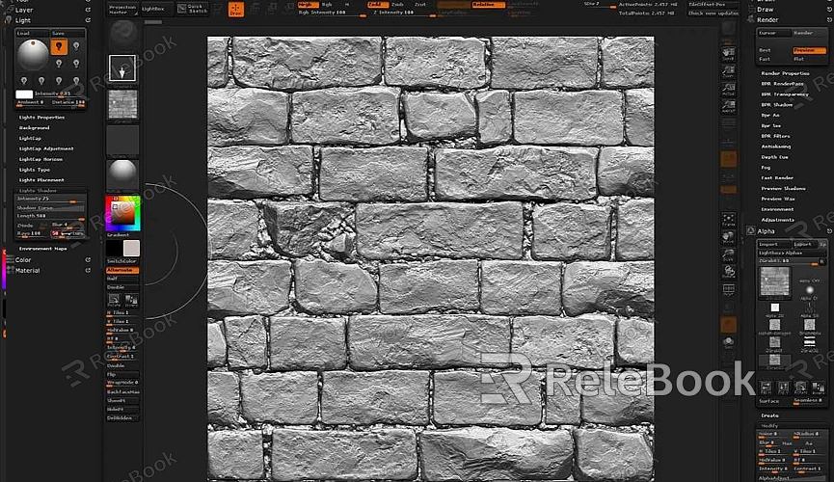Screen dimensions: 834x482
Task: Activate the orange Draw mode icon
Action: (x=235, y=9)
